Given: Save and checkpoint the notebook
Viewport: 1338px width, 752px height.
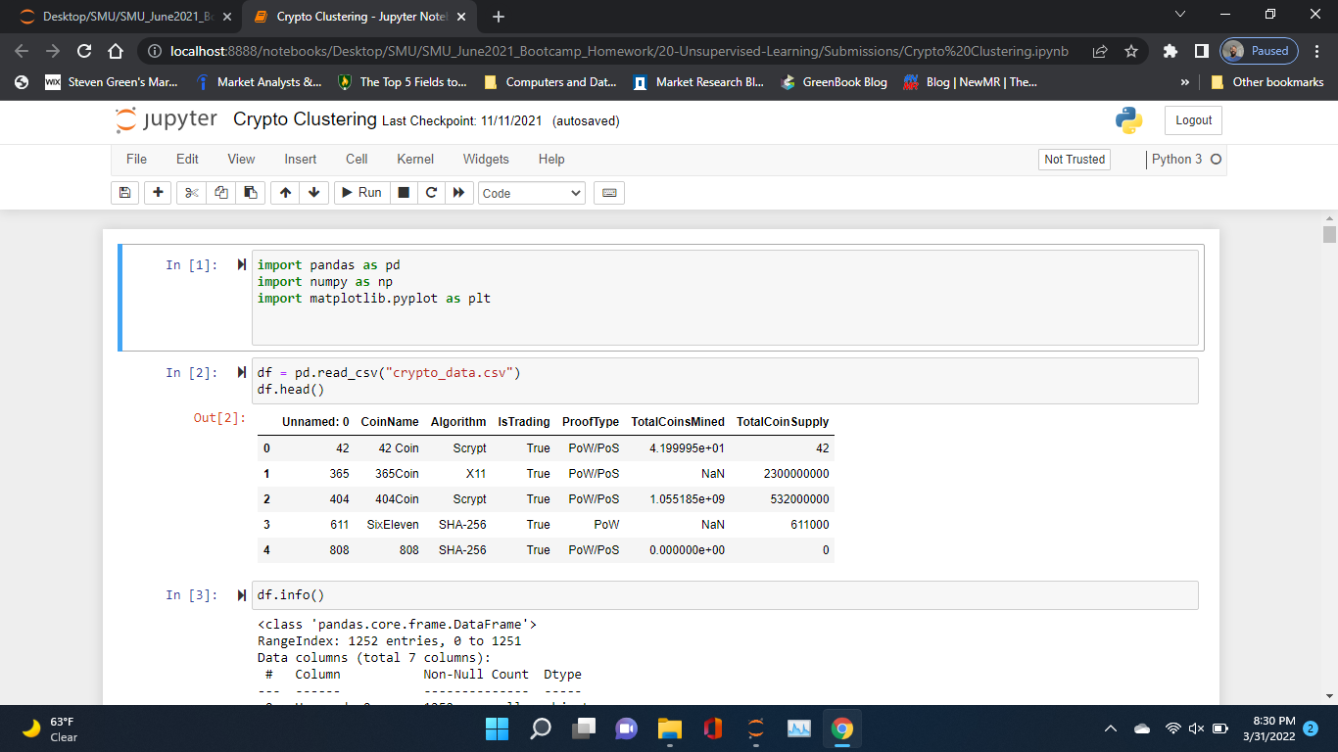Looking at the screenshot, I should [x=124, y=193].
